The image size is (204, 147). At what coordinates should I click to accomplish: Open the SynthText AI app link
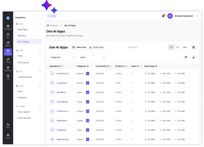(62, 74)
